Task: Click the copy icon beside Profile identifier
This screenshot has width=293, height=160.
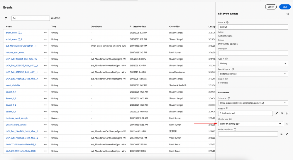Action: tap(282, 134)
